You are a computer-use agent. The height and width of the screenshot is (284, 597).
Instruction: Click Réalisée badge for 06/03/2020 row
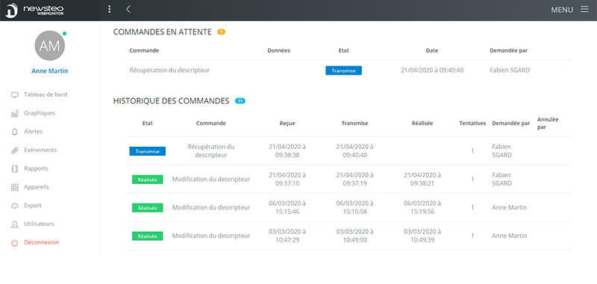point(147,207)
